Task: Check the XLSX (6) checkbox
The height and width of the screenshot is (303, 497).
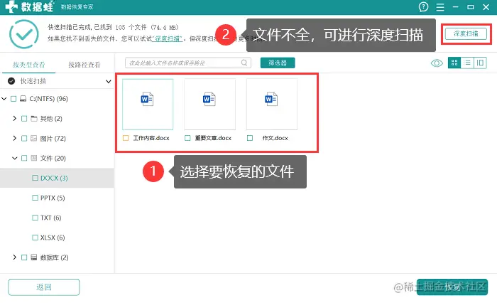Action: pyautogui.click(x=35, y=238)
